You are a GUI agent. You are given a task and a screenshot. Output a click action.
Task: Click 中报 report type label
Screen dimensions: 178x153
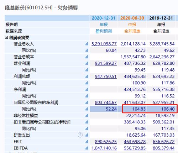pyautogui.click(x=132, y=25)
